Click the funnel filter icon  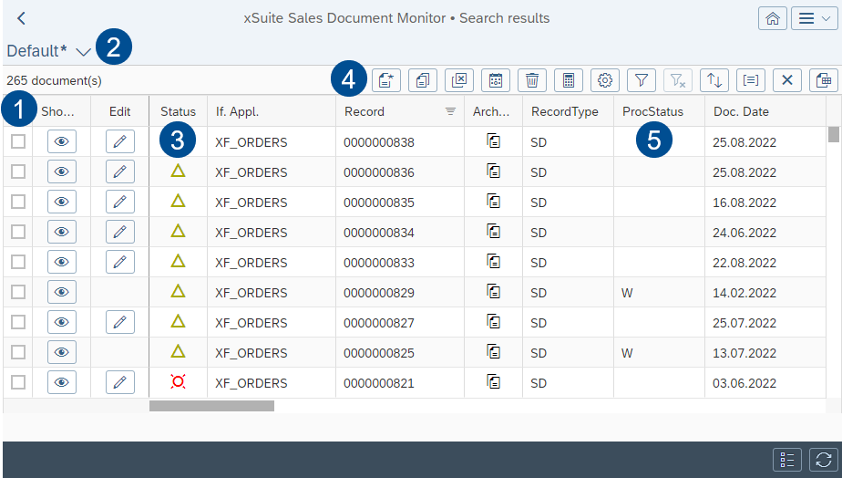[642, 80]
